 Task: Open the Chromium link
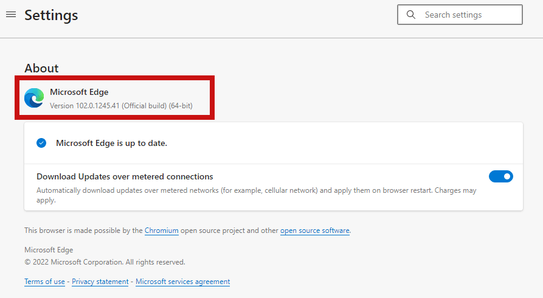[161, 230]
